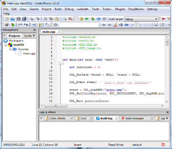This screenshot has width=172, height=149.
Task: Start debugging with the red arrow icon
Action: pyautogui.click(x=164, y=19)
